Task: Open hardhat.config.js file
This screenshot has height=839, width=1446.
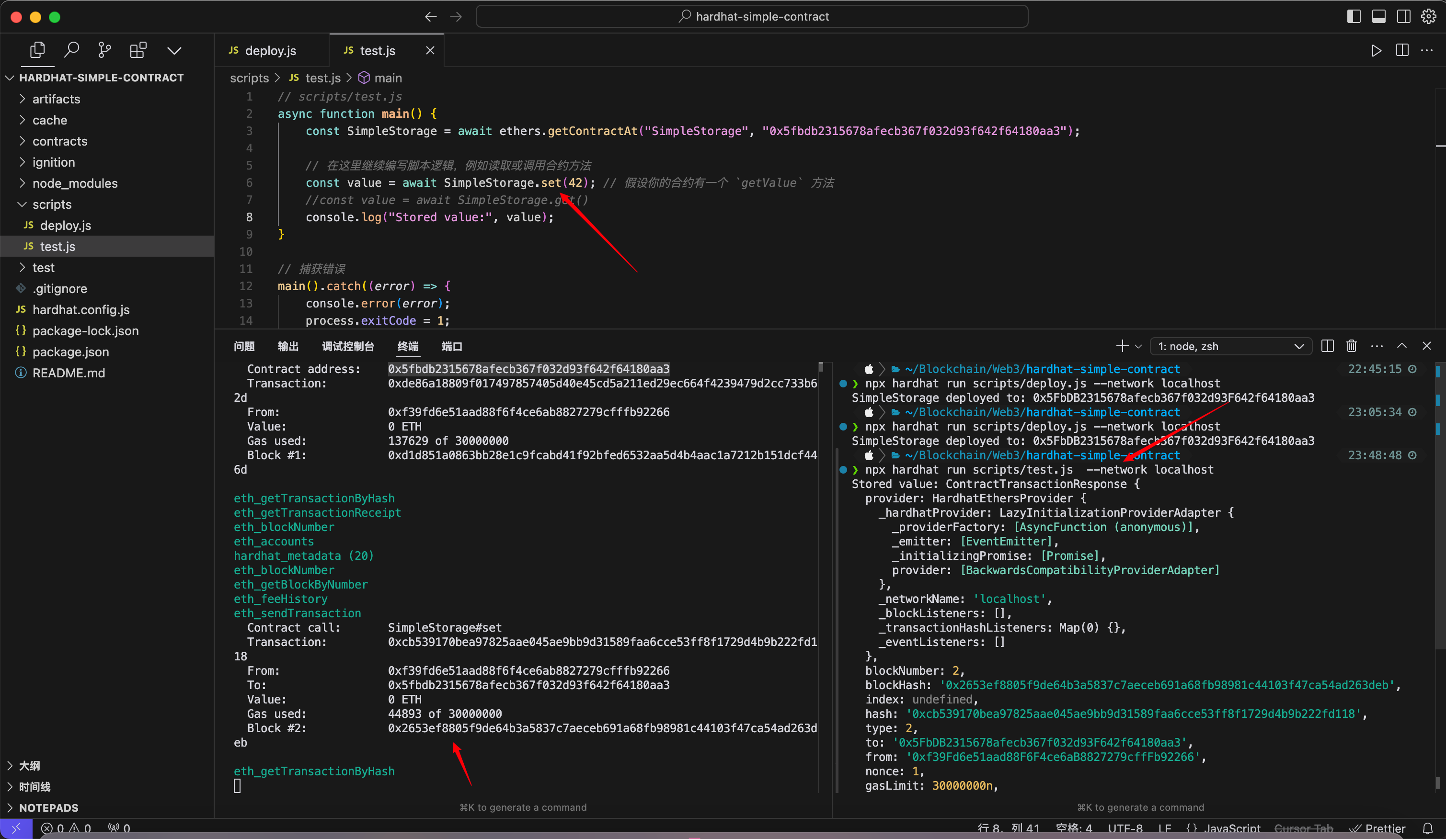Action: coord(107,310)
